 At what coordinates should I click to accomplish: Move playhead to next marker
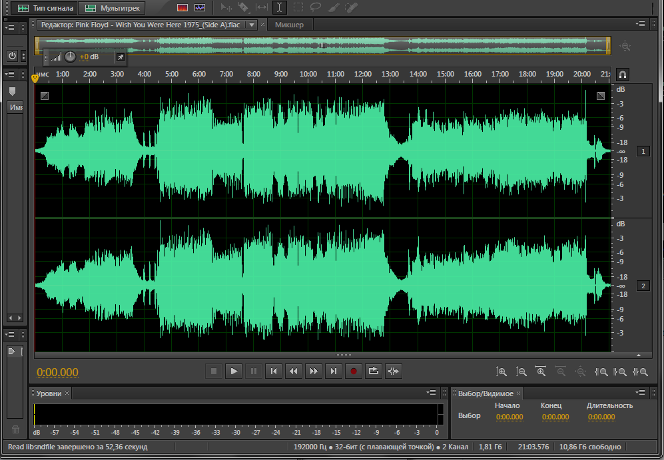(x=333, y=371)
